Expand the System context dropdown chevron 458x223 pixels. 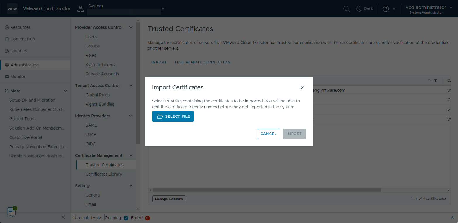[x=163, y=8]
